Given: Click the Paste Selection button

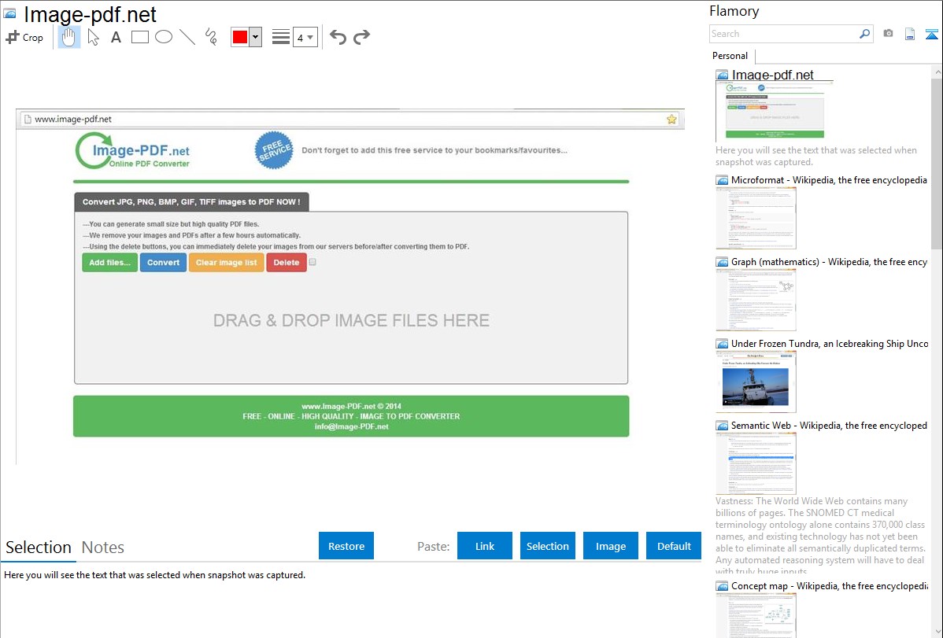Looking at the screenshot, I should (x=547, y=546).
